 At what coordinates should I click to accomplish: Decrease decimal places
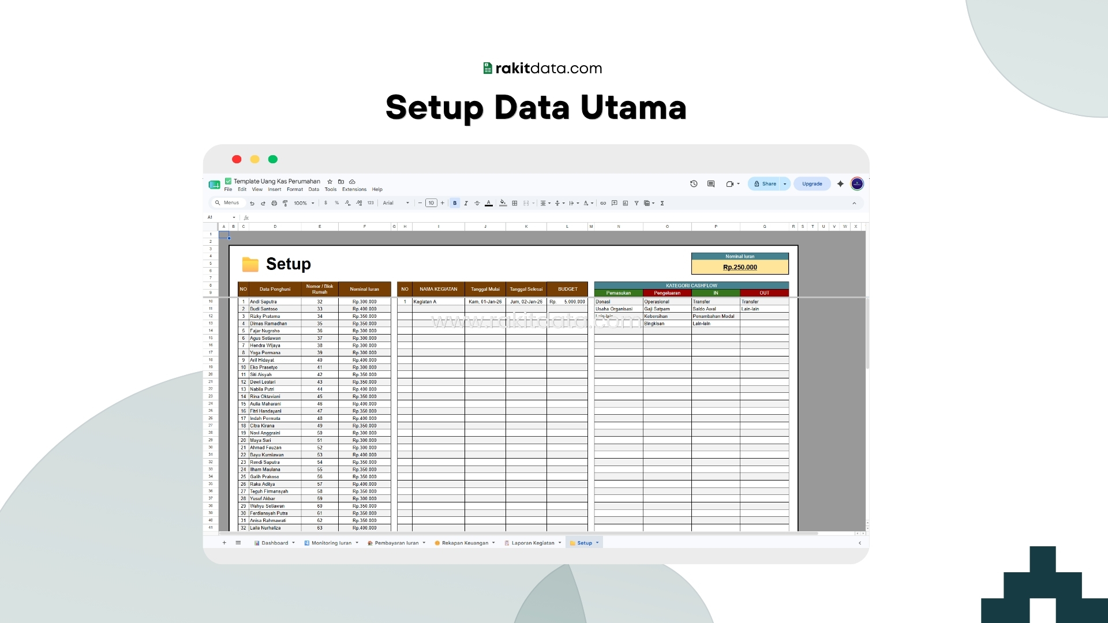click(347, 203)
